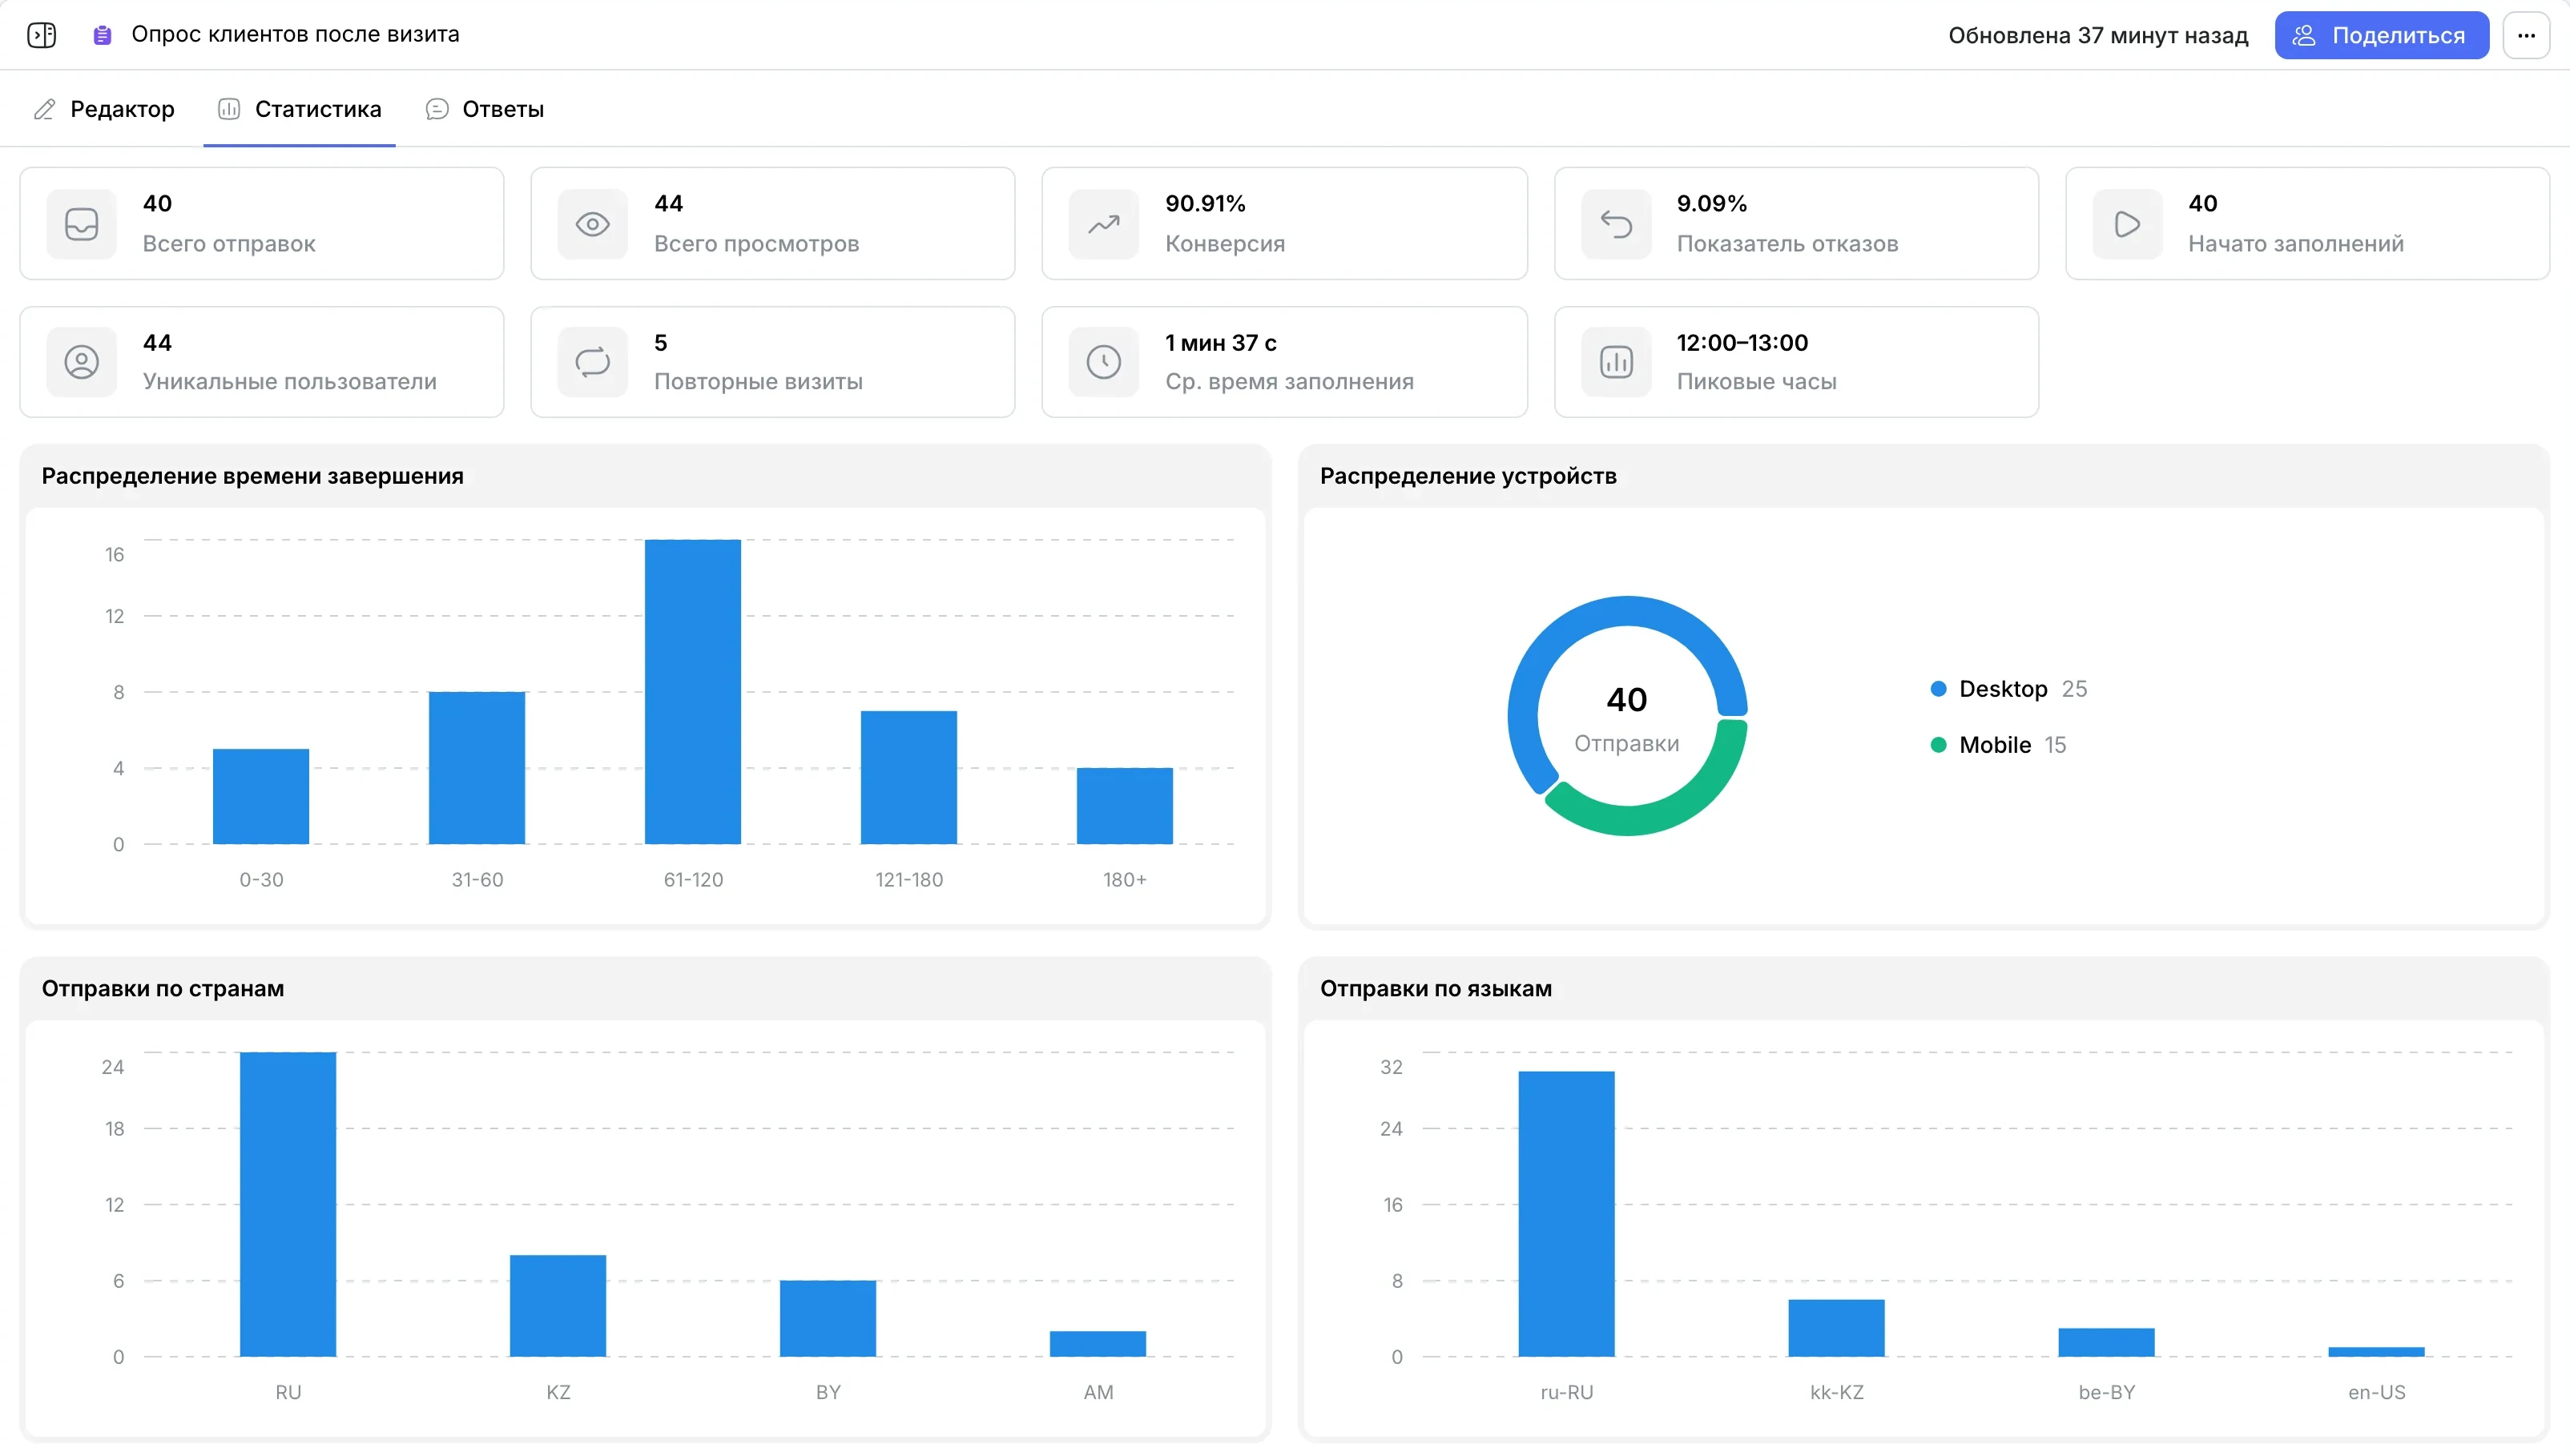Click the return arrow icon for Показатель отказов
This screenshot has height=1456, width=2570.
[1616, 224]
